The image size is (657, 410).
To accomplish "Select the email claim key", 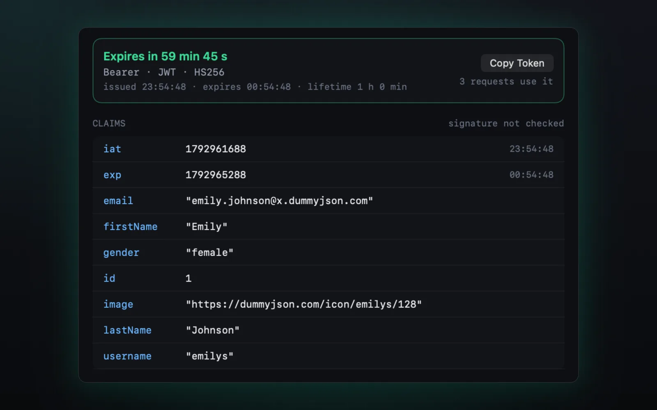I will pos(118,200).
